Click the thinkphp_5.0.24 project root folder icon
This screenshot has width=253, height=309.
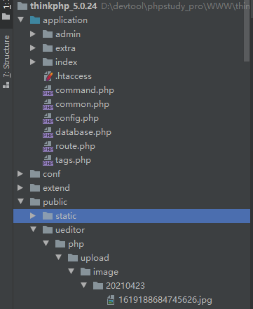click(x=22, y=6)
